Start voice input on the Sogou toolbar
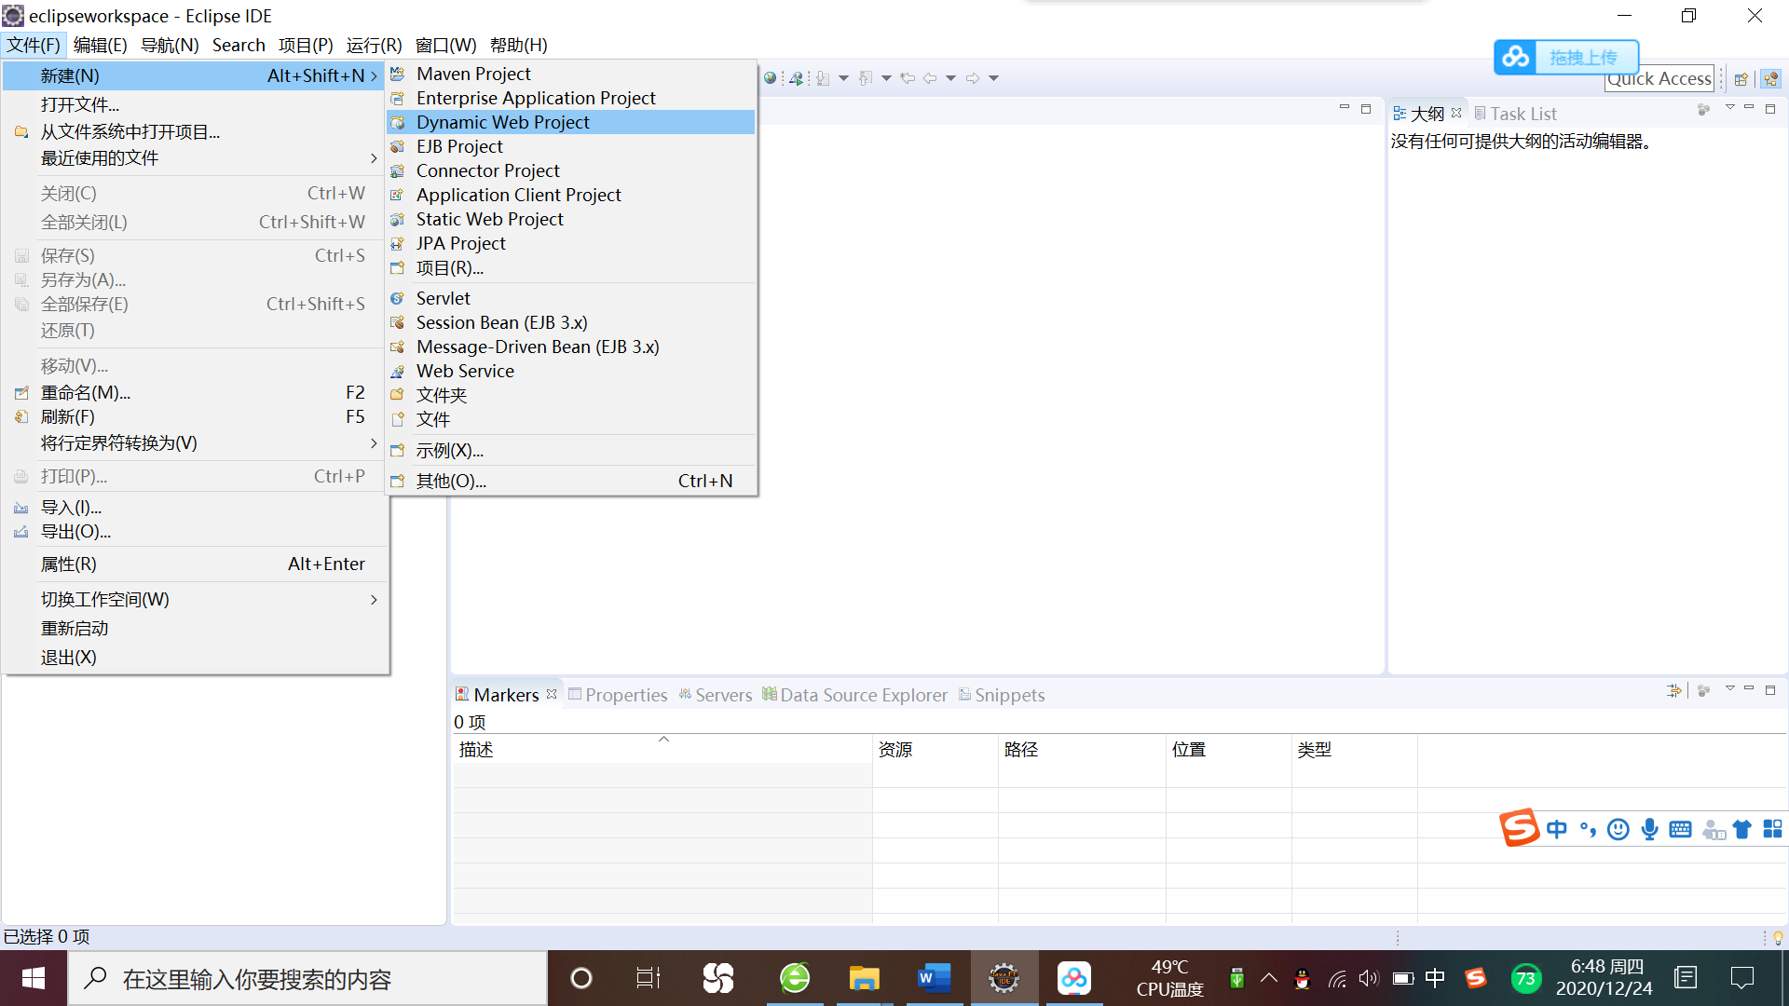1789x1006 pixels. (x=1649, y=829)
